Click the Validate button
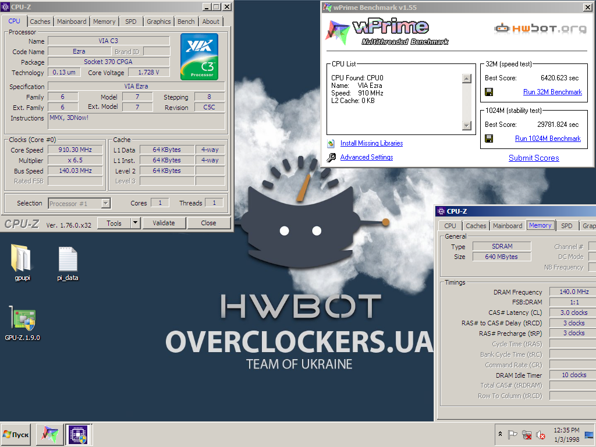This screenshot has width=596, height=447. [164, 223]
